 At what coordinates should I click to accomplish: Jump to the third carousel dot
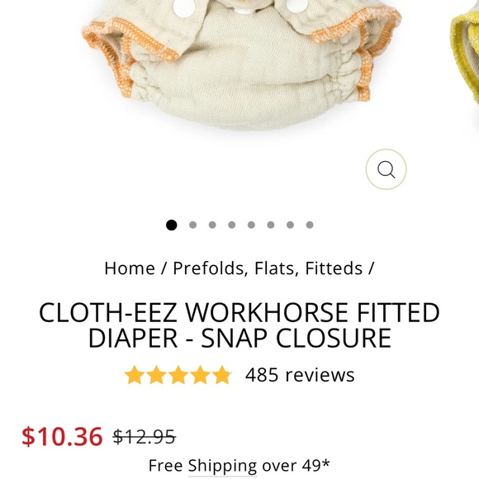pos(212,225)
